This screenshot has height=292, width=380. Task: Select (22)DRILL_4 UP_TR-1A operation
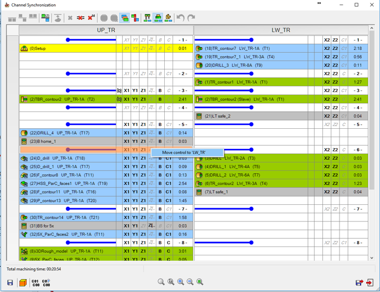click(106, 133)
